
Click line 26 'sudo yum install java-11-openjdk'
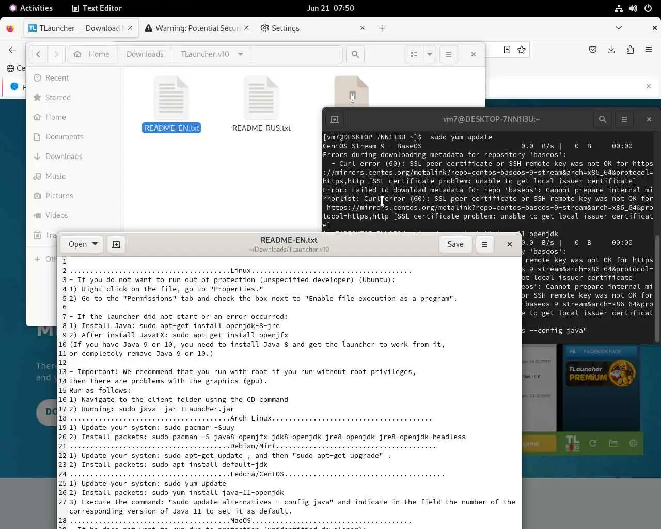pyautogui.click(x=218, y=492)
